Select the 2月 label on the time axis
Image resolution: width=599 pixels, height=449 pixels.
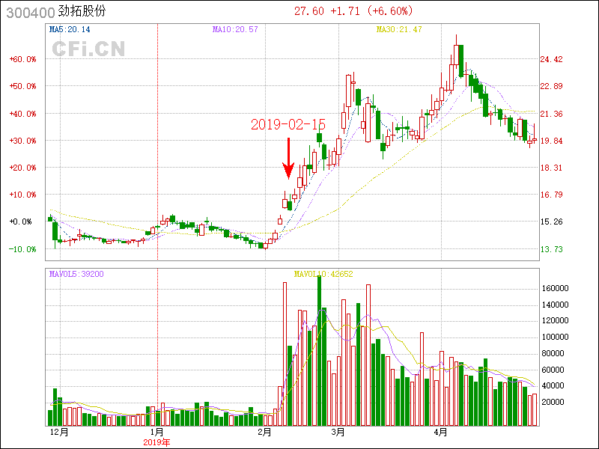click(264, 433)
